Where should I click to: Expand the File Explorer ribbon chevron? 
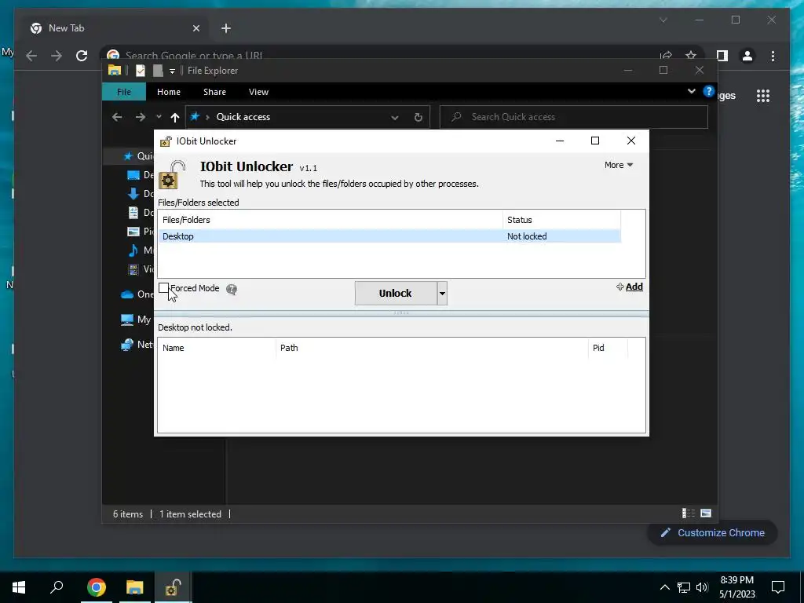pyautogui.click(x=691, y=91)
